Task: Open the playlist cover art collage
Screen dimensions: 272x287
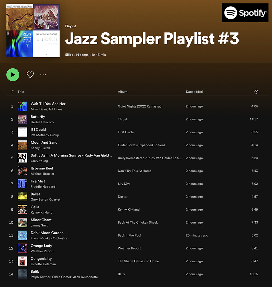Action: coord(33,30)
